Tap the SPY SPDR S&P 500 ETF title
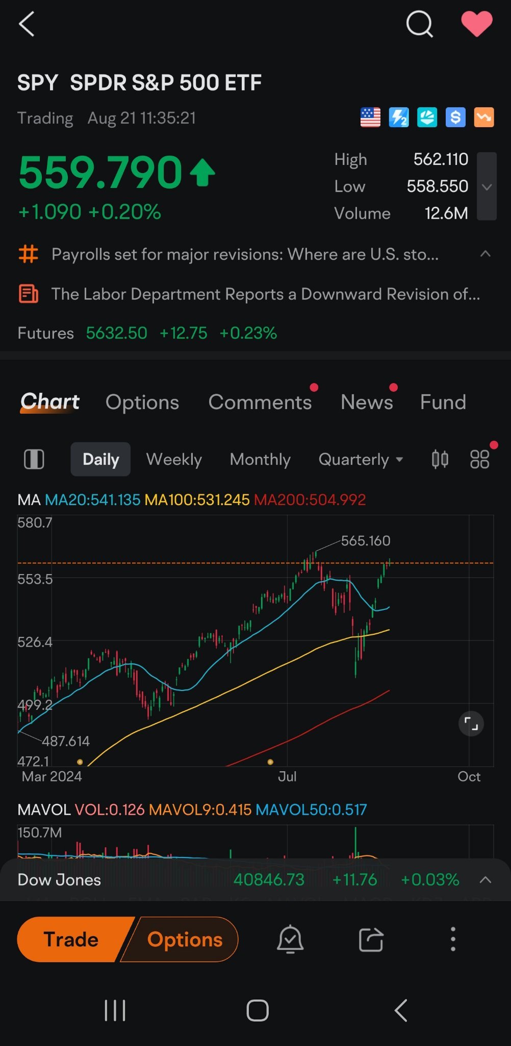This screenshot has height=1046, width=511. click(x=139, y=83)
